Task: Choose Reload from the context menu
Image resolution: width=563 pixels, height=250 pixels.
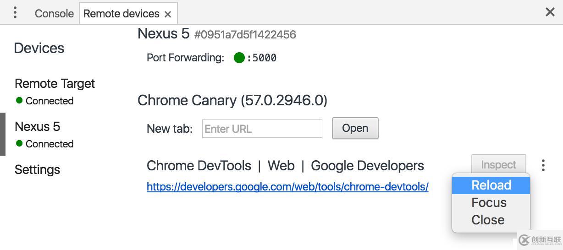Action: pyautogui.click(x=491, y=185)
